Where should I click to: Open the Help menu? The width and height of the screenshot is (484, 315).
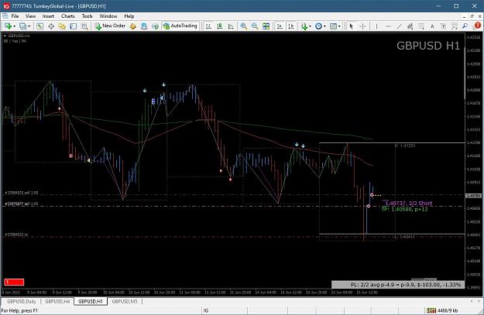129,16
